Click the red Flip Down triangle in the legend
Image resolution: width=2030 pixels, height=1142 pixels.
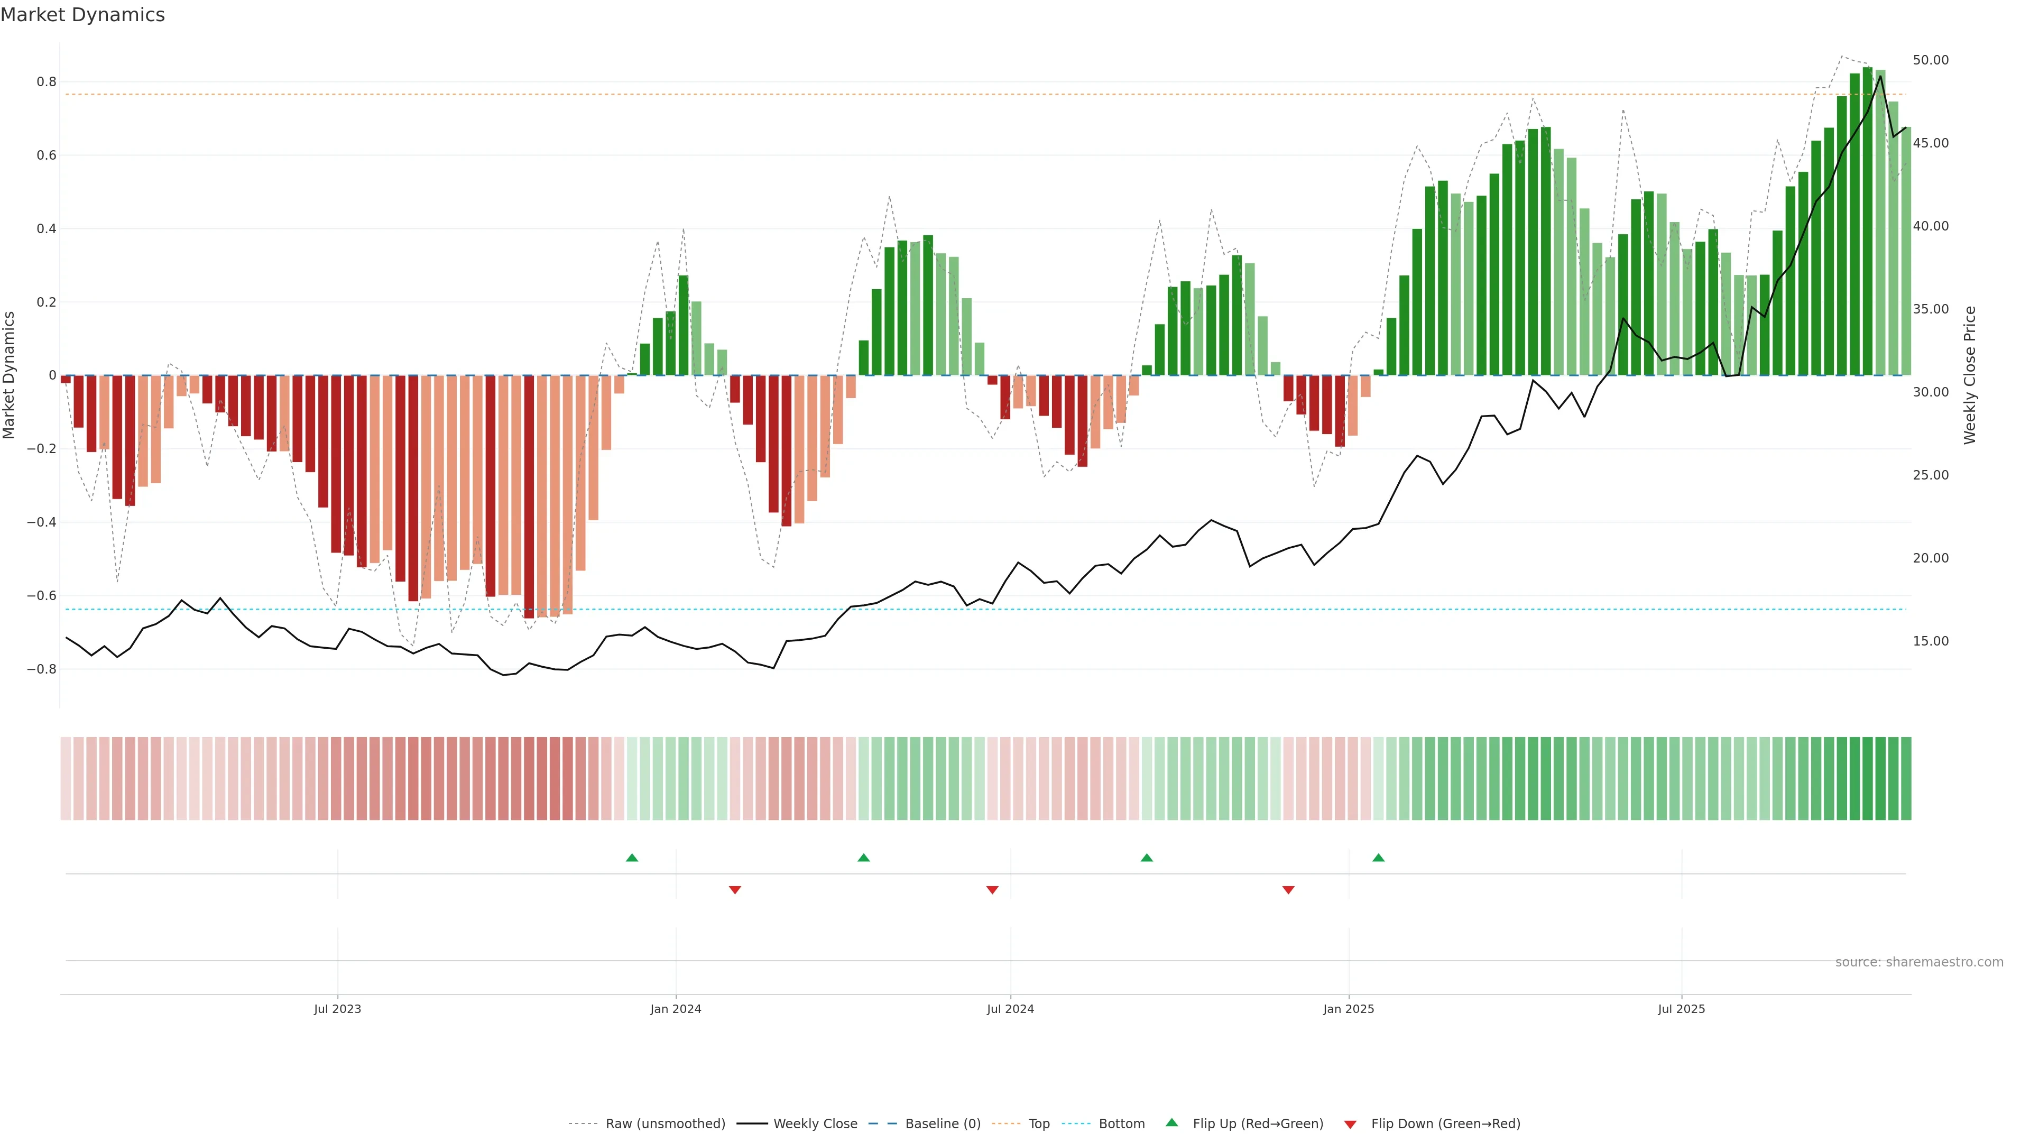pyautogui.click(x=1350, y=1124)
